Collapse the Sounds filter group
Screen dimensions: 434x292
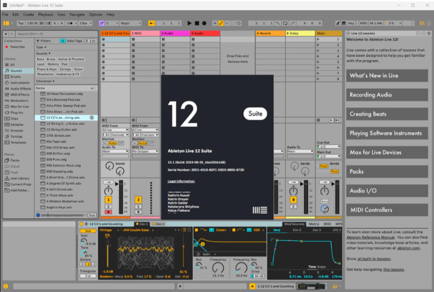(x=43, y=53)
